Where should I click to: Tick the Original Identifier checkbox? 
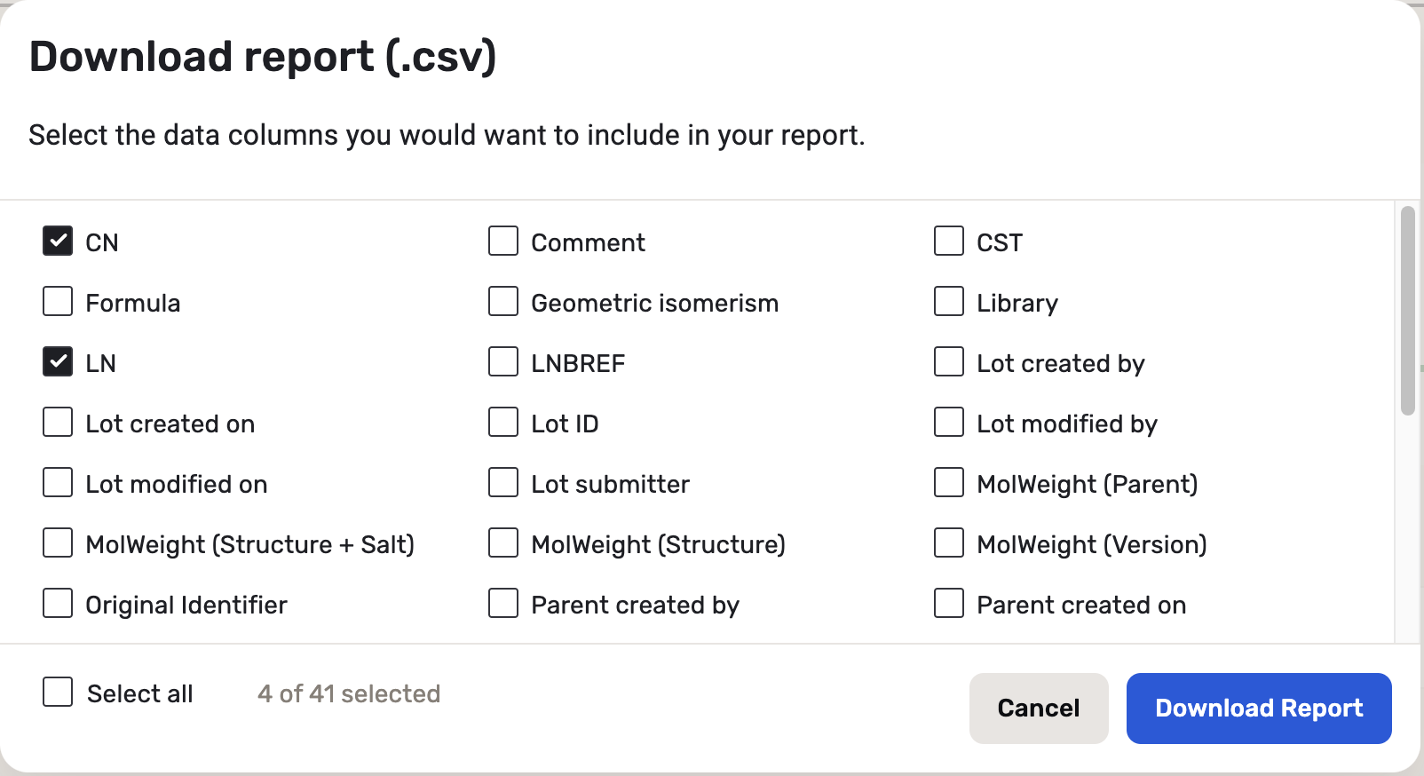pyautogui.click(x=58, y=603)
